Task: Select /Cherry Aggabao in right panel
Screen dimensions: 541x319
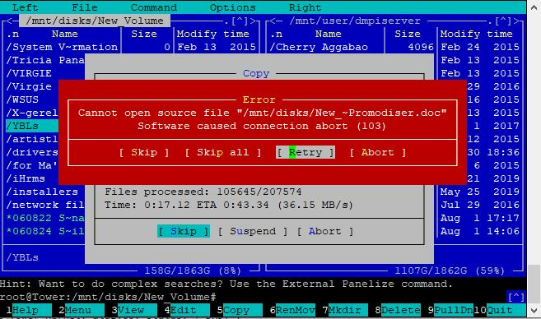Action: coord(319,47)
